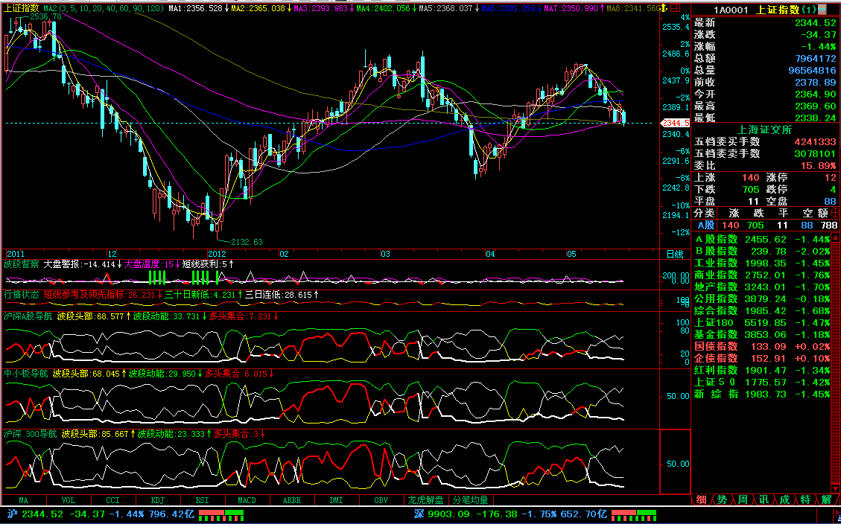This screenshot has height=524, width=841.
Task: Select the 特 tab in side panel
Action: (x=805, y=499)
